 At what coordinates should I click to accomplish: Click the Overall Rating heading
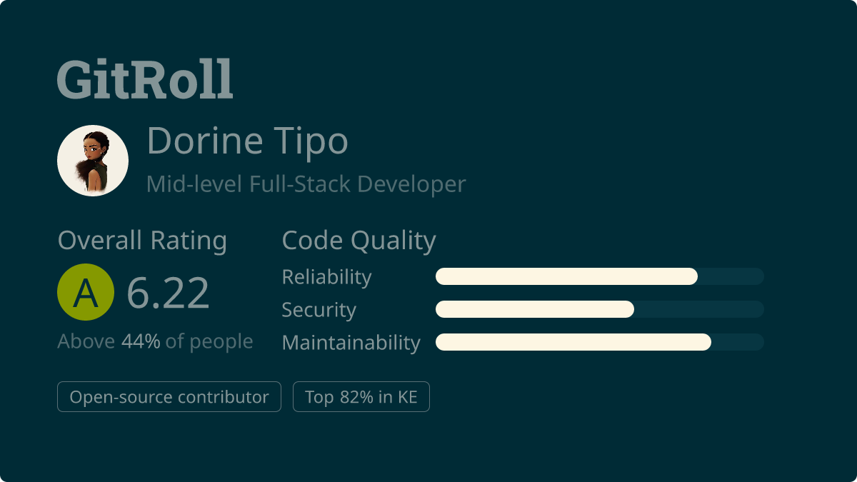tap(142, 241)
